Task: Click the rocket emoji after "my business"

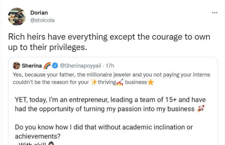Action: [x=200, y=109]
